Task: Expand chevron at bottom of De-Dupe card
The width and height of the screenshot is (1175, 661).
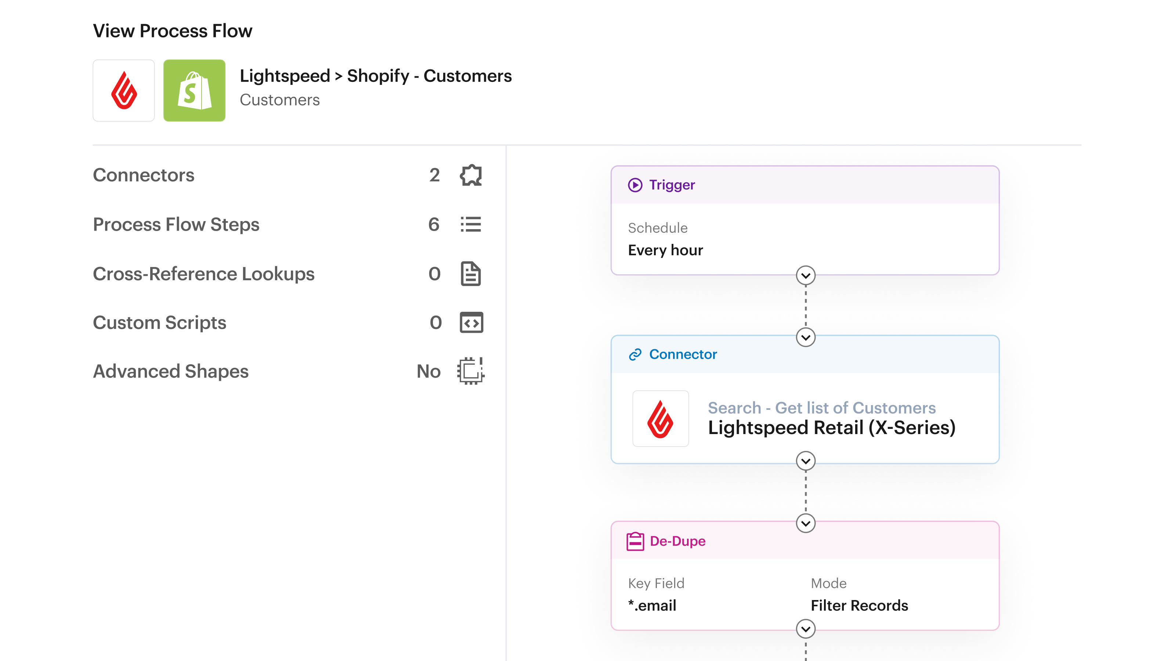Action: click(806, 629)
